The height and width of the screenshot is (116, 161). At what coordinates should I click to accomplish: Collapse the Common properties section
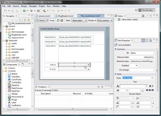pos(116,49)
